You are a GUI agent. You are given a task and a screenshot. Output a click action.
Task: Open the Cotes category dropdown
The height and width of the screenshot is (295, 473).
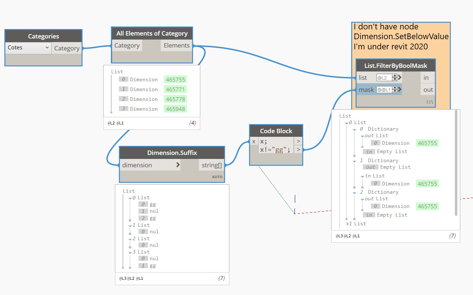point(28,48)
